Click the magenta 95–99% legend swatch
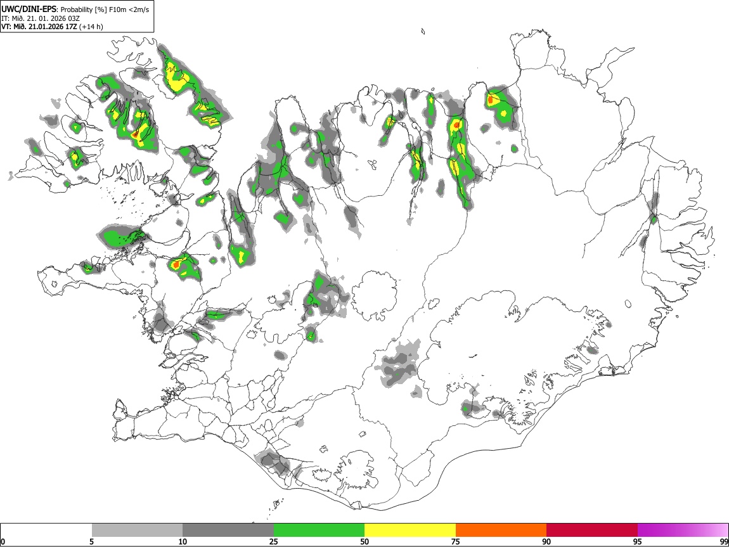The image size is (729, 547). pyautogui.click(x=683, y=531)
